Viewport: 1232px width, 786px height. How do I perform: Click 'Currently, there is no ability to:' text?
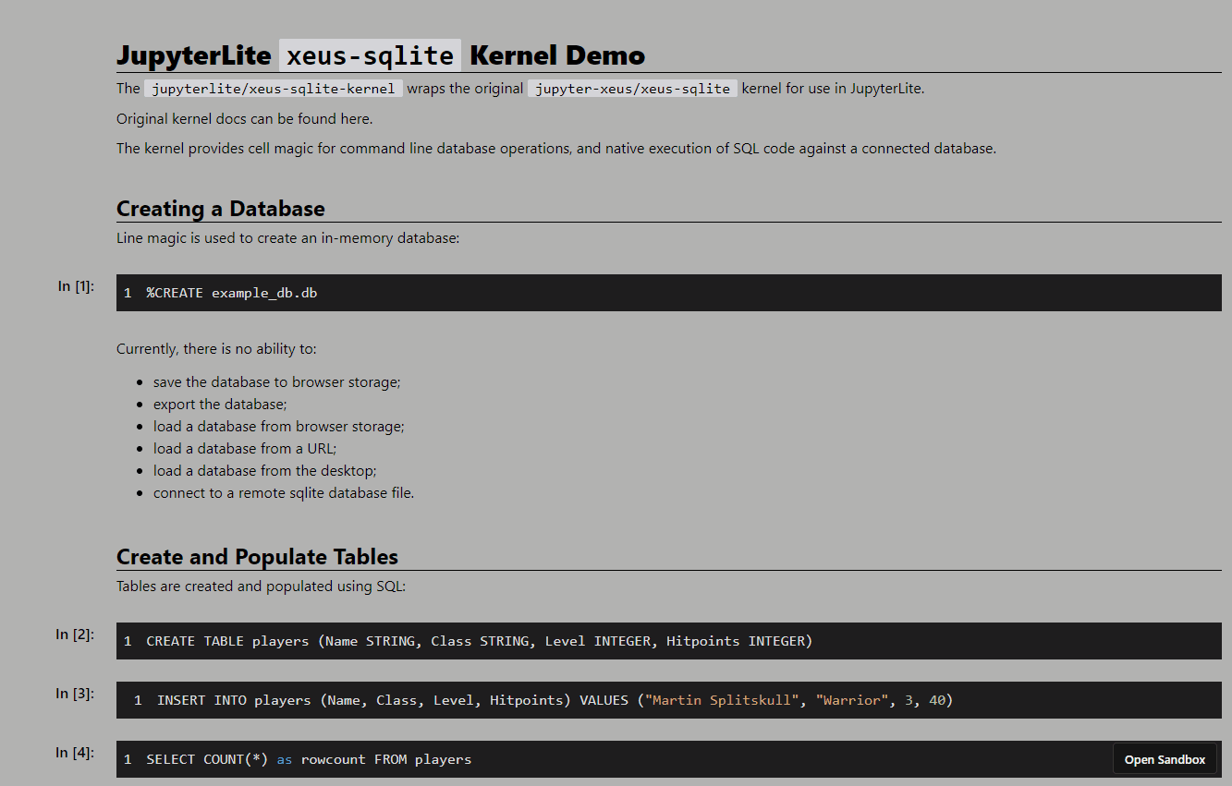216,349
